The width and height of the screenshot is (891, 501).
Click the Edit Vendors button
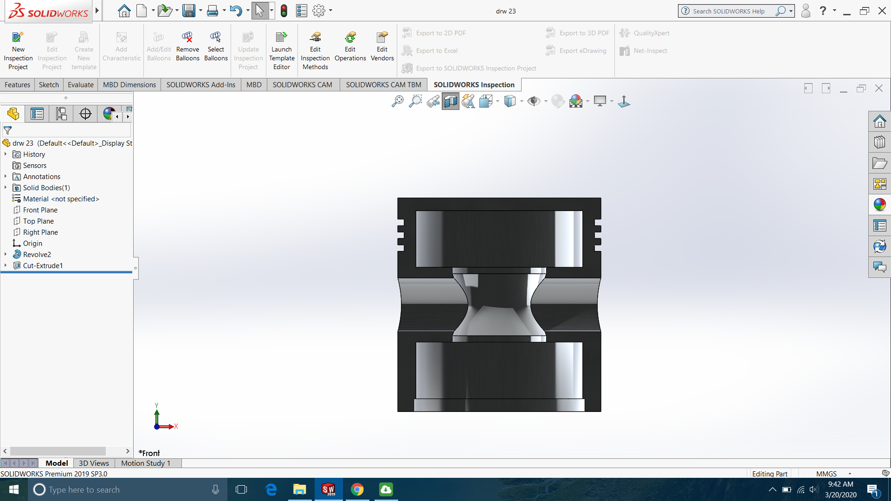click(382, 46)
